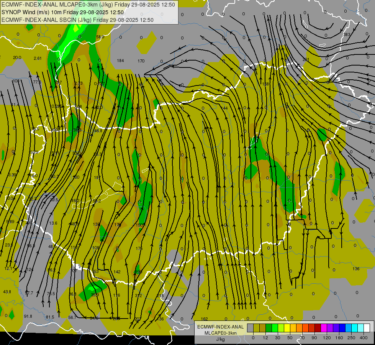Pick the white swatch at legend end
Viewport: 375px width, 345px height.
tap(367, 328)
